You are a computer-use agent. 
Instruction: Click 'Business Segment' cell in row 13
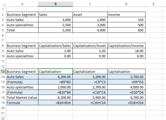(22, 72)
